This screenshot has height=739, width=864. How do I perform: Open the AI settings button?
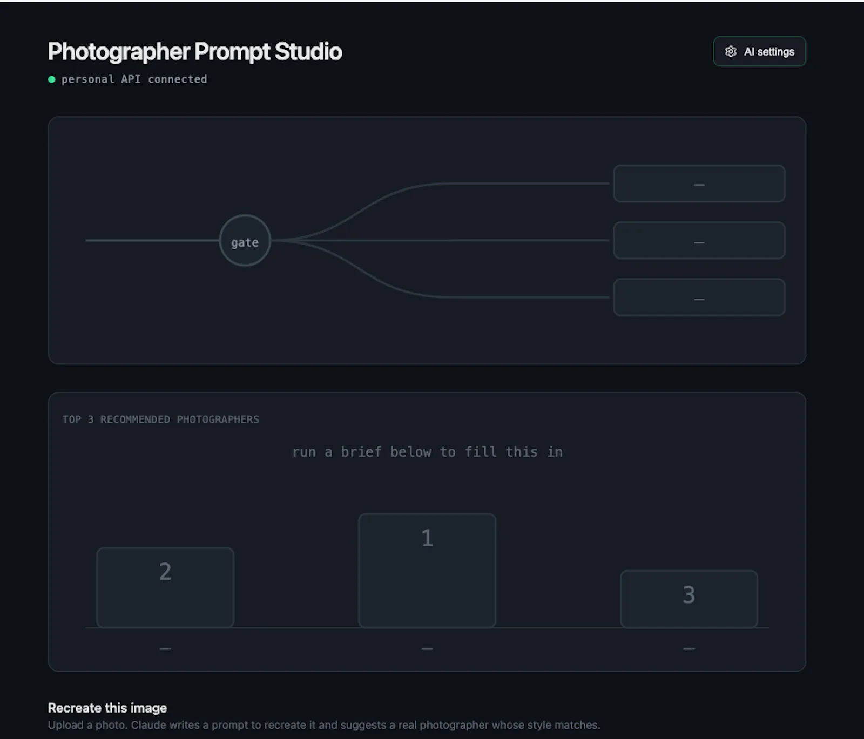click(759, 51)
